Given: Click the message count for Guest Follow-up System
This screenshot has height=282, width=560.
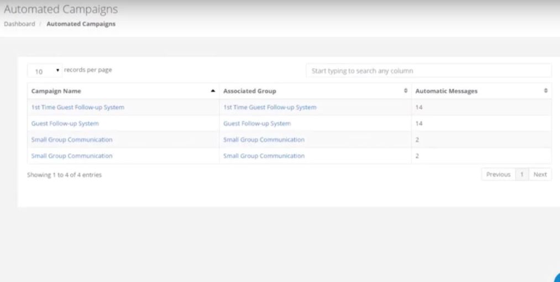Looking at the screenshot, I should coord(418,123).
